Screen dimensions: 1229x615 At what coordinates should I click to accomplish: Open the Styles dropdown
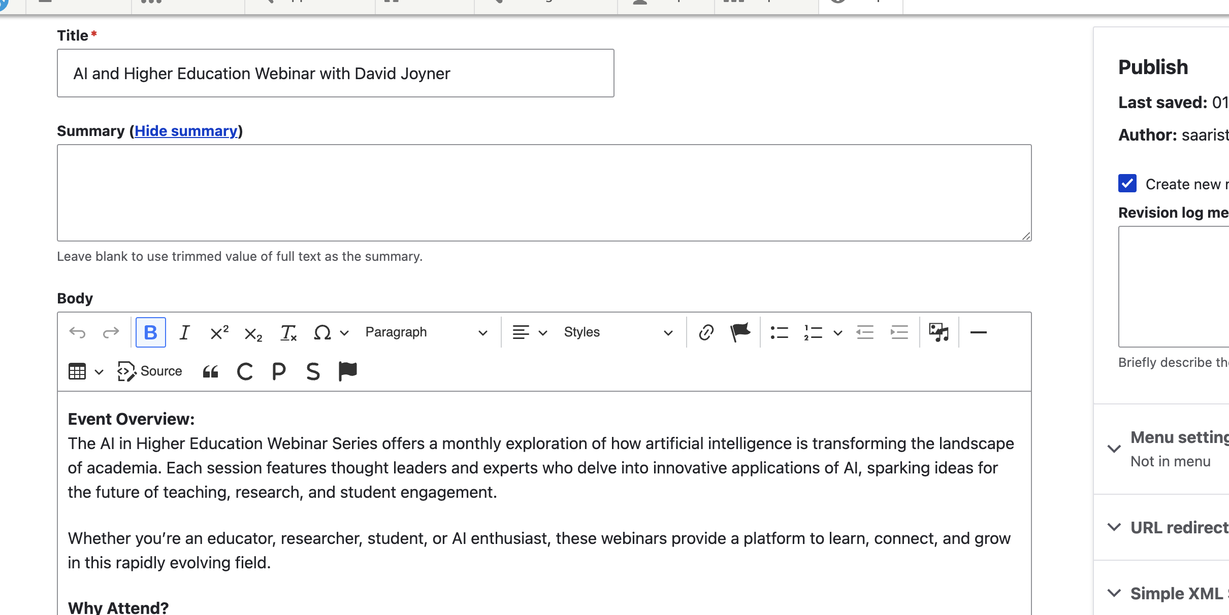tap(618, 333)
